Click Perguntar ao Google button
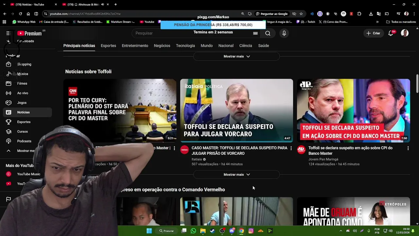The height and width of the screenshot is (236, 419). click(x=272, y=14)
